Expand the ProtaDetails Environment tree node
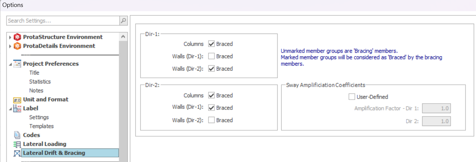The width and height of the screenshot is (476, 162). coord(10,46)
